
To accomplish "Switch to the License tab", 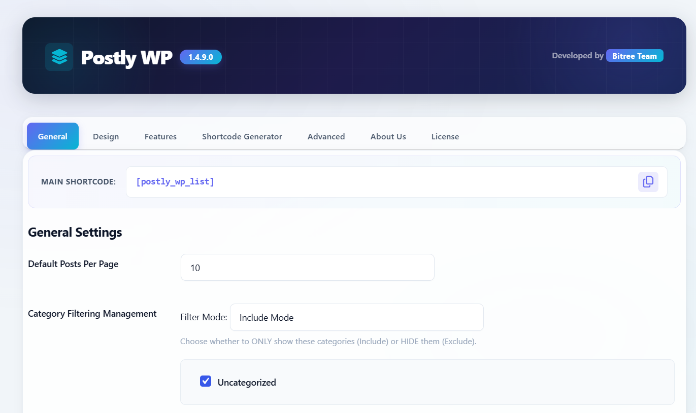I will click(x=445, y=136).
